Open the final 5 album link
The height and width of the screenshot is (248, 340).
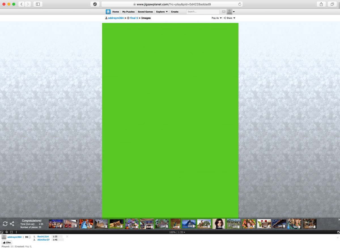point(134,18)
